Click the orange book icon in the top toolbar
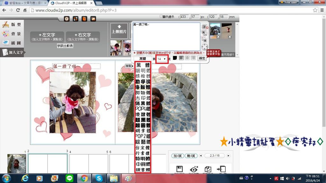 (84, 19)
